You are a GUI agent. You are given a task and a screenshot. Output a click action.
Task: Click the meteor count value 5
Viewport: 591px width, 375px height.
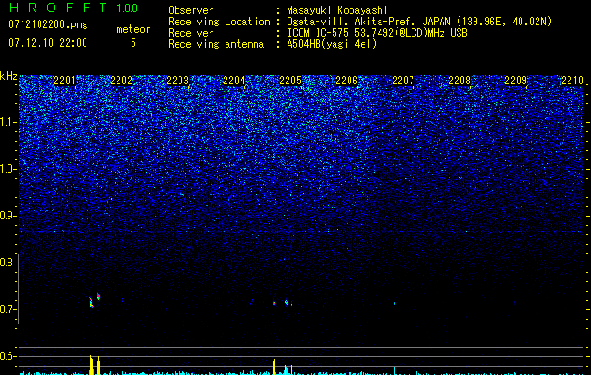(133, 43)
